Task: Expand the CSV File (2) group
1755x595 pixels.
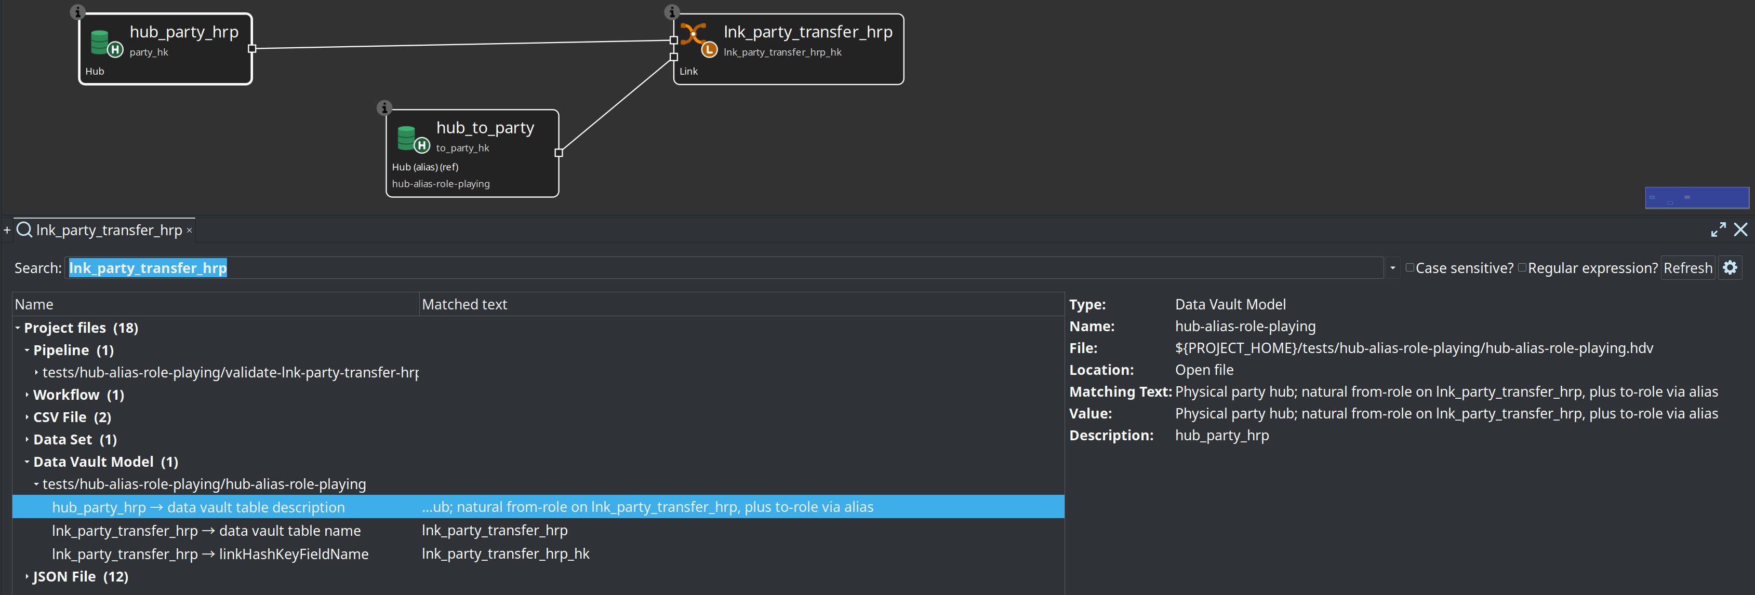Action: 27,417
